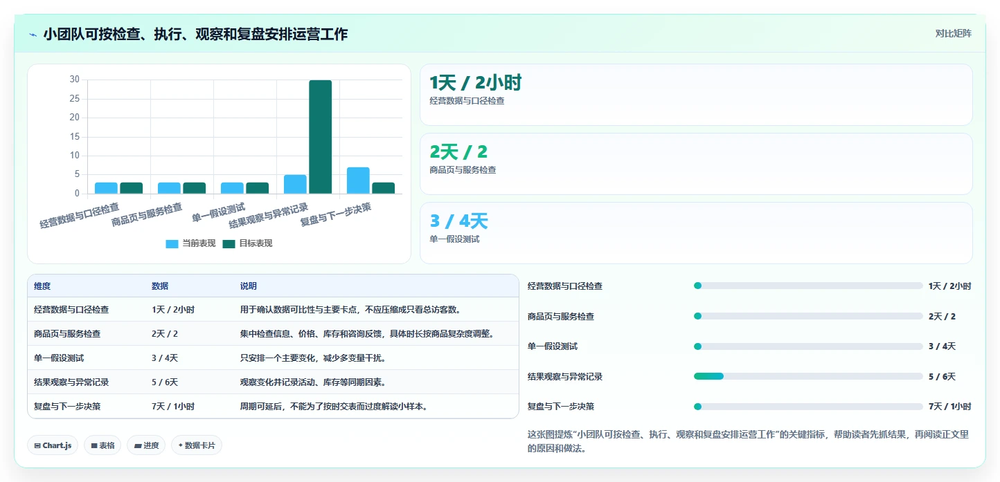Open the 2天 / 2 data card

click(696, 164)
